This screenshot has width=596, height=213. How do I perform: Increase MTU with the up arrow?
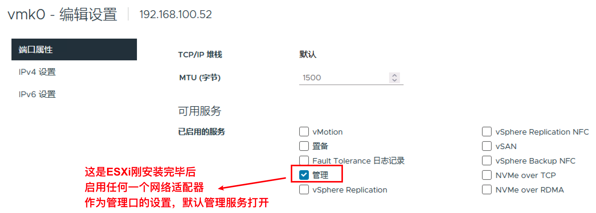(395, 75)
